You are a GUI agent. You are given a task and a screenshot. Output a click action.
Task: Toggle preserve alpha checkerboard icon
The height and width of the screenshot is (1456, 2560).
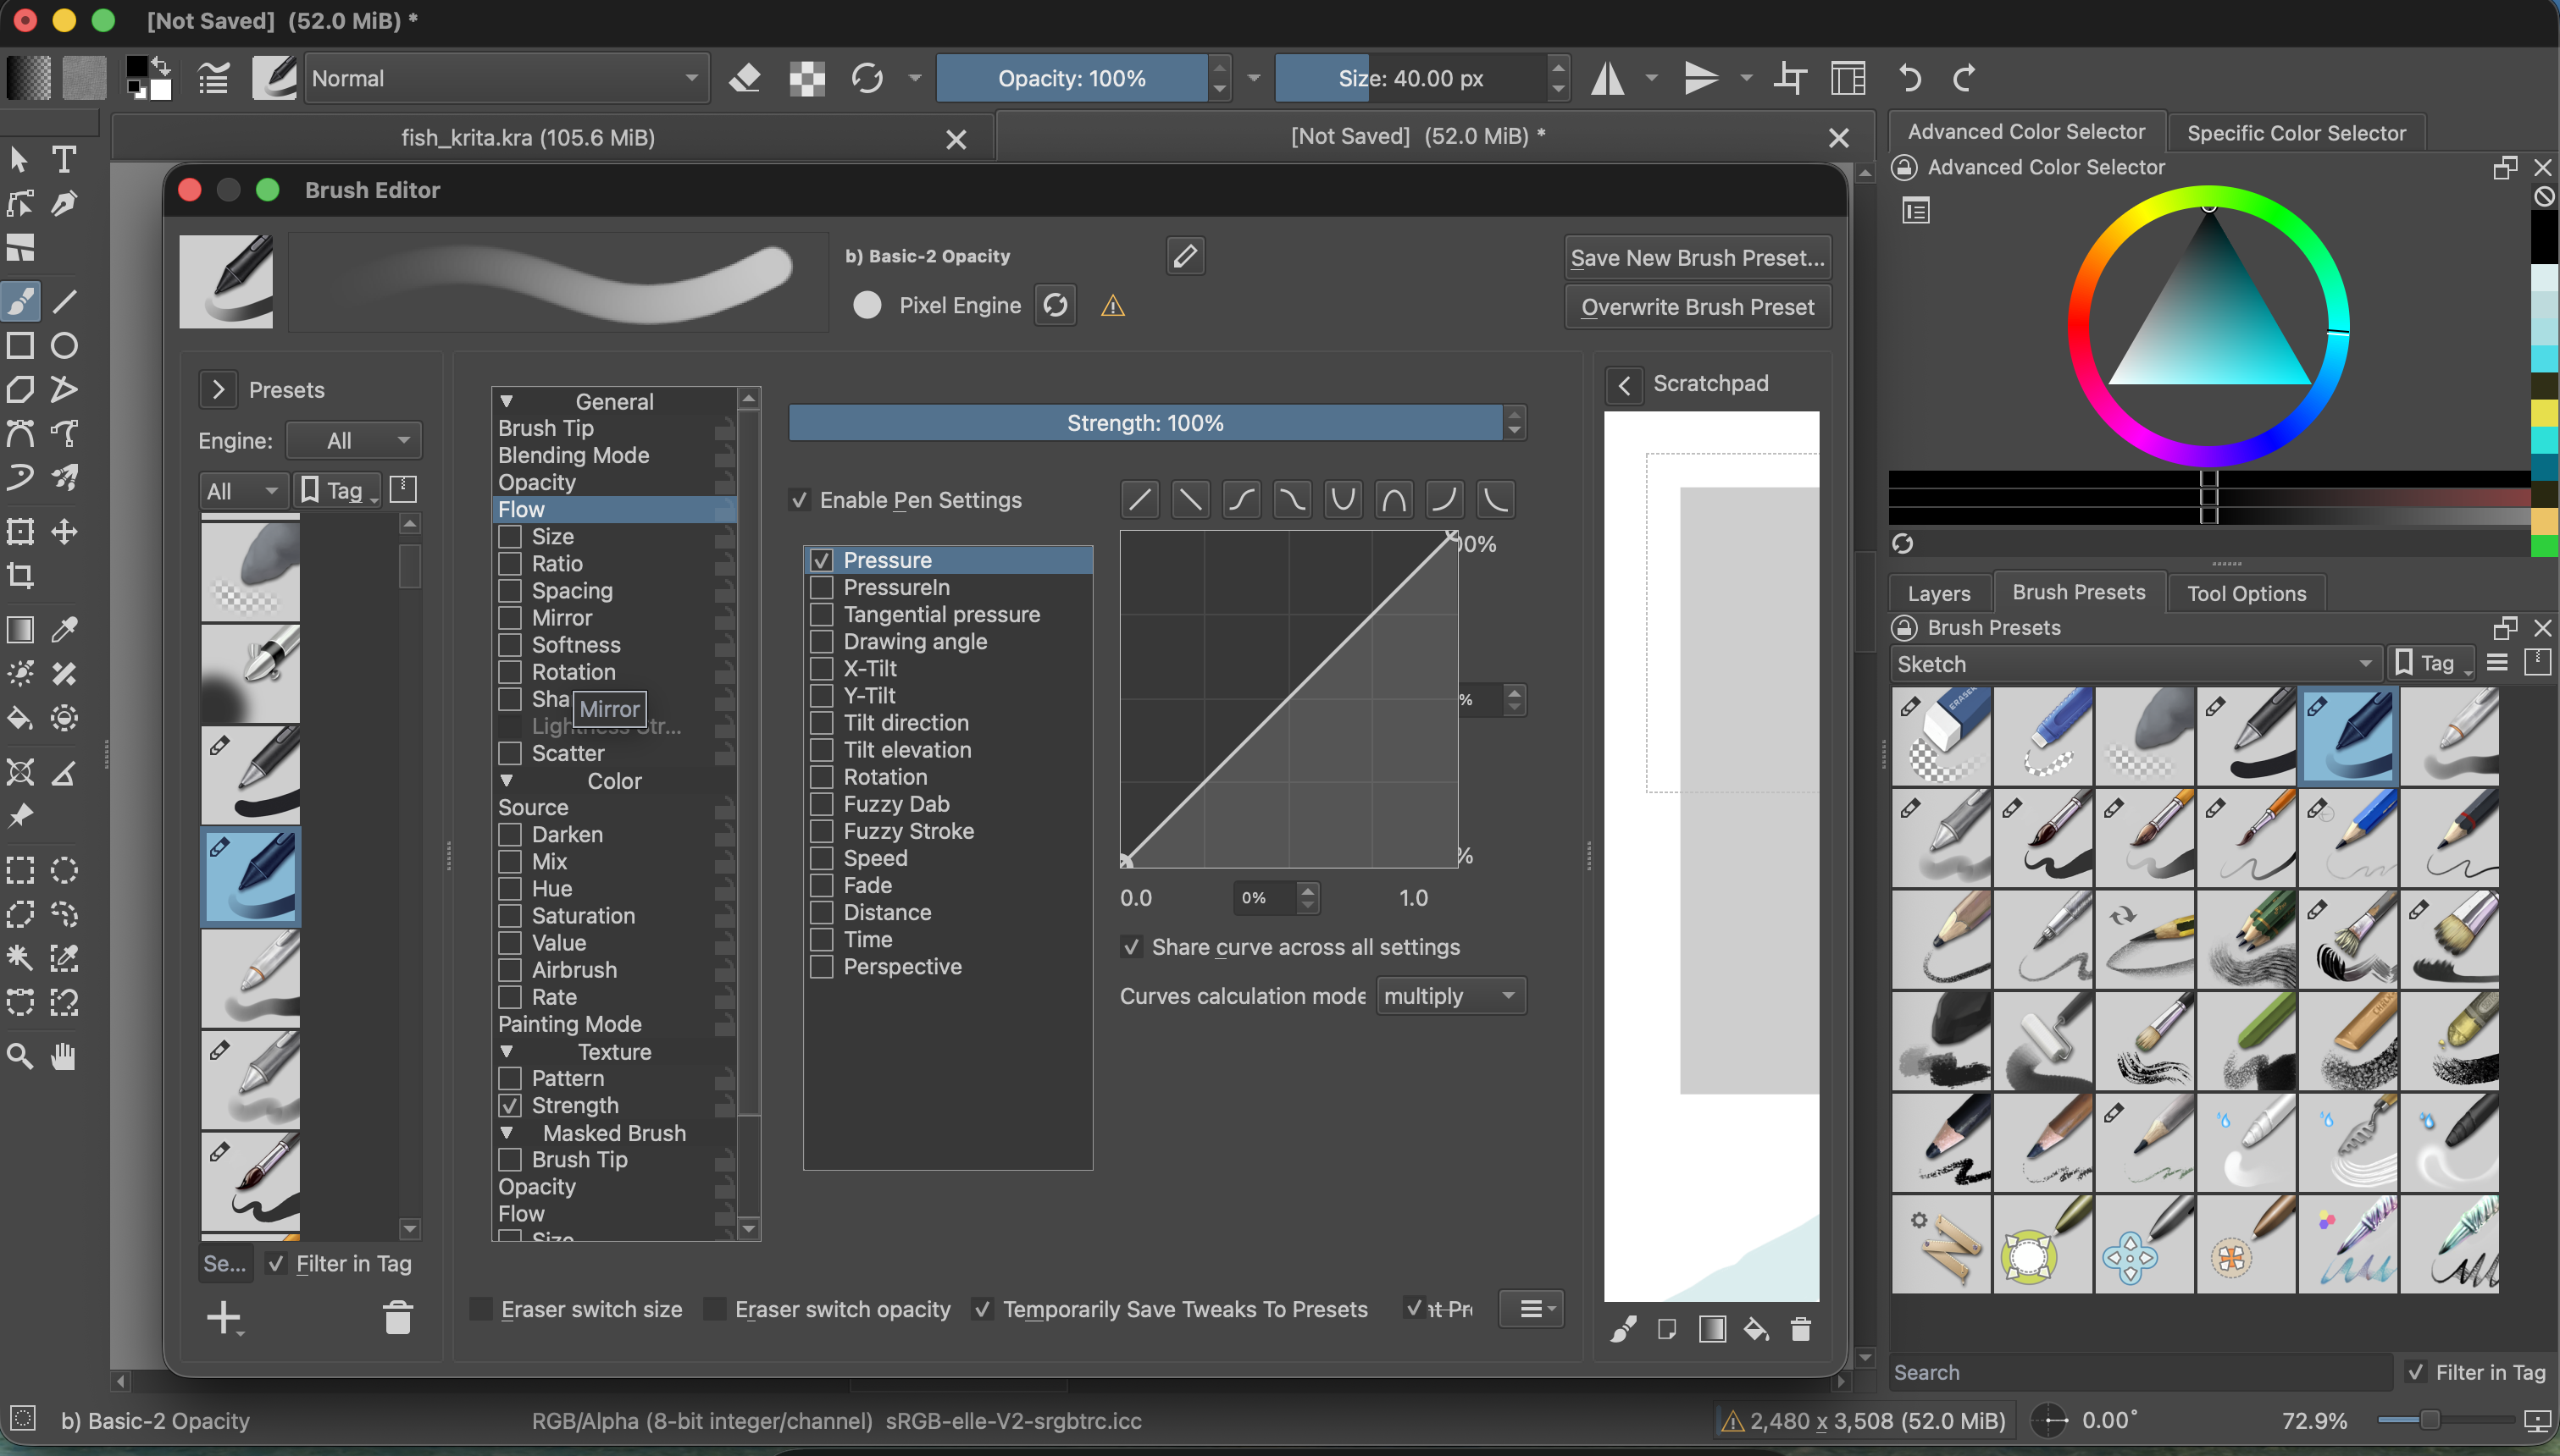806,78
